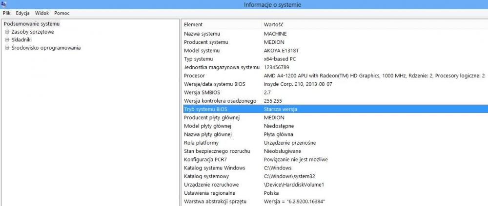
Task: Expand the Składniki tree node
Action: pos(7,40)
